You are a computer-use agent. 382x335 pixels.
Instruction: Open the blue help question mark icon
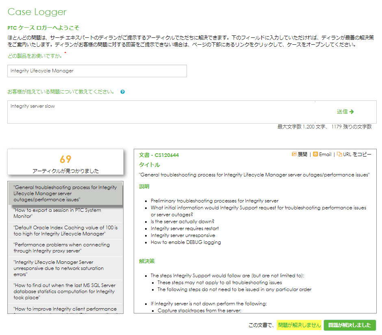click(x=123, y=92)
